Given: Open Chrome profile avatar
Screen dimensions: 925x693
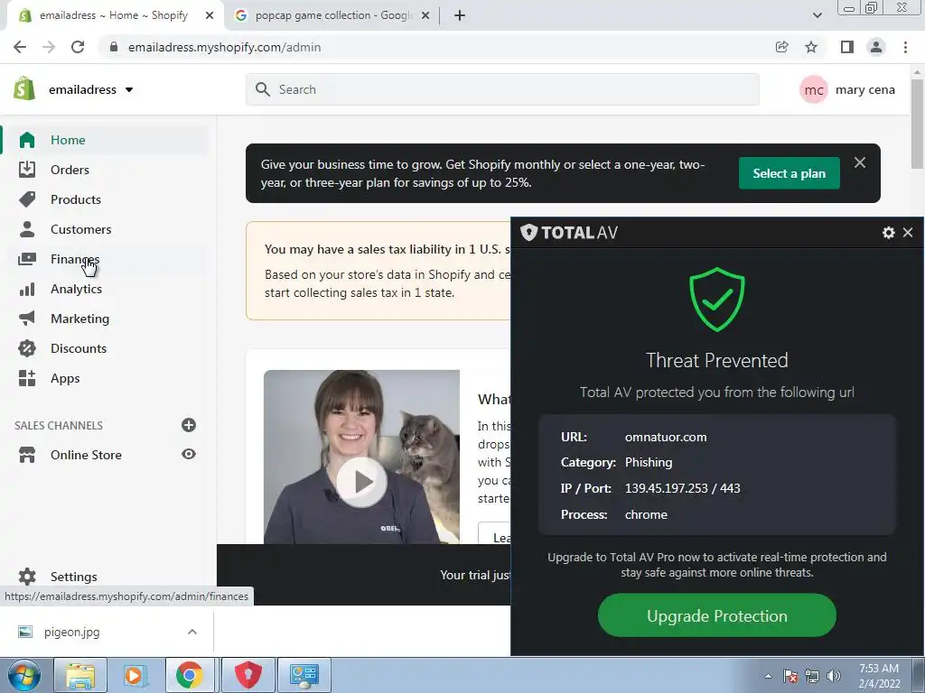Looking at the screenshot, I should [876, 47].
